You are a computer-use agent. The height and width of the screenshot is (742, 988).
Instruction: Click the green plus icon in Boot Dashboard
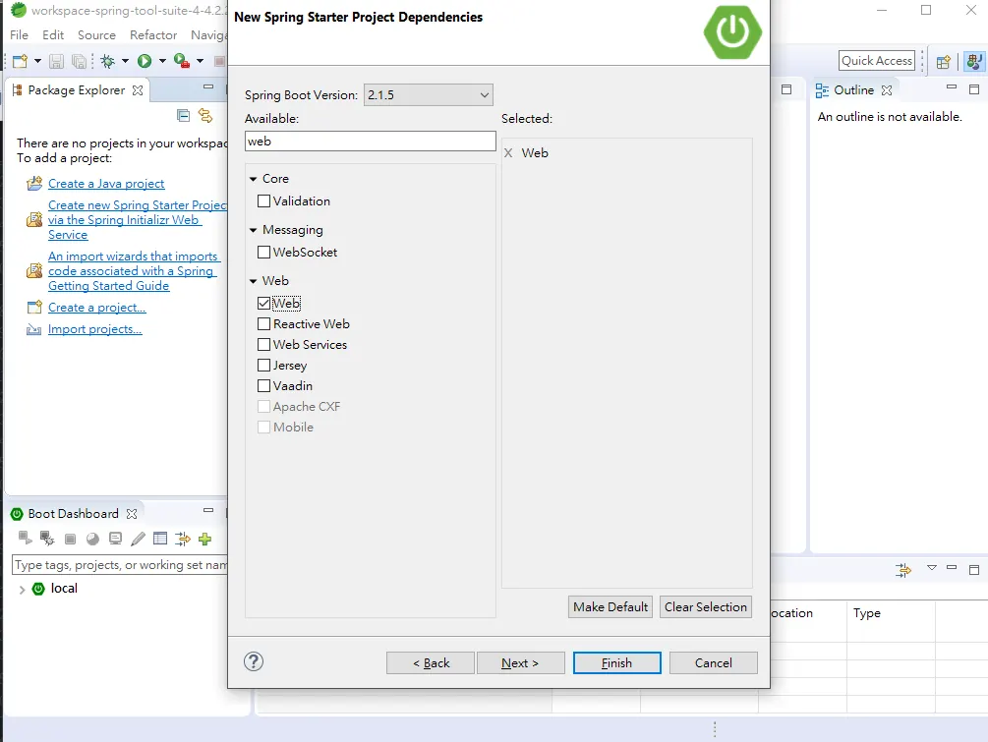coord(204,539)
